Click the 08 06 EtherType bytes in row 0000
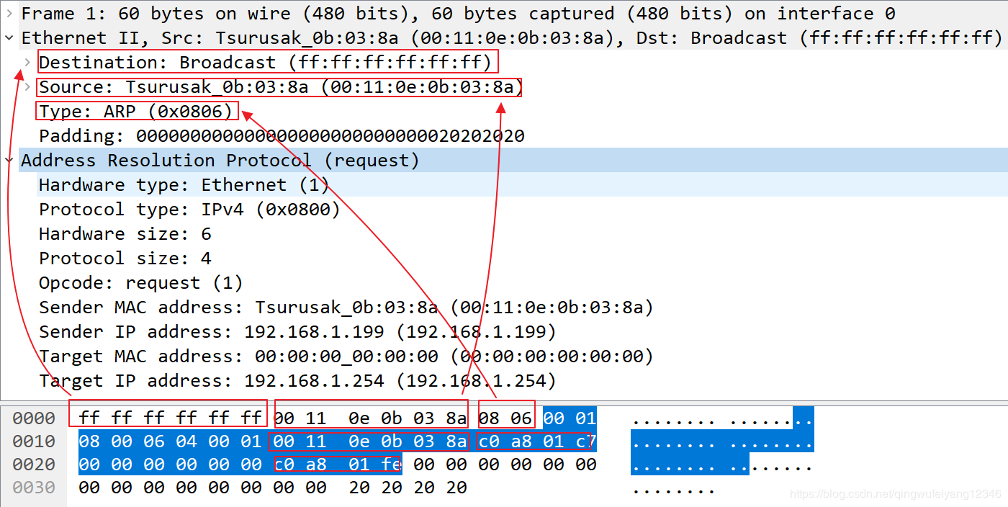 point(505,418)
